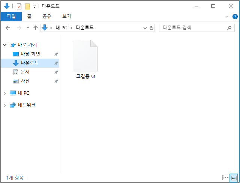
Task: Open the address bar history dropdown
Action: click(x=145, y=28)
